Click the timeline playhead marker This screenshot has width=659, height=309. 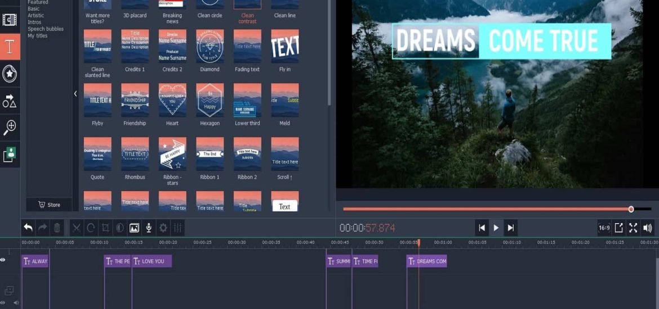[418, 242]
